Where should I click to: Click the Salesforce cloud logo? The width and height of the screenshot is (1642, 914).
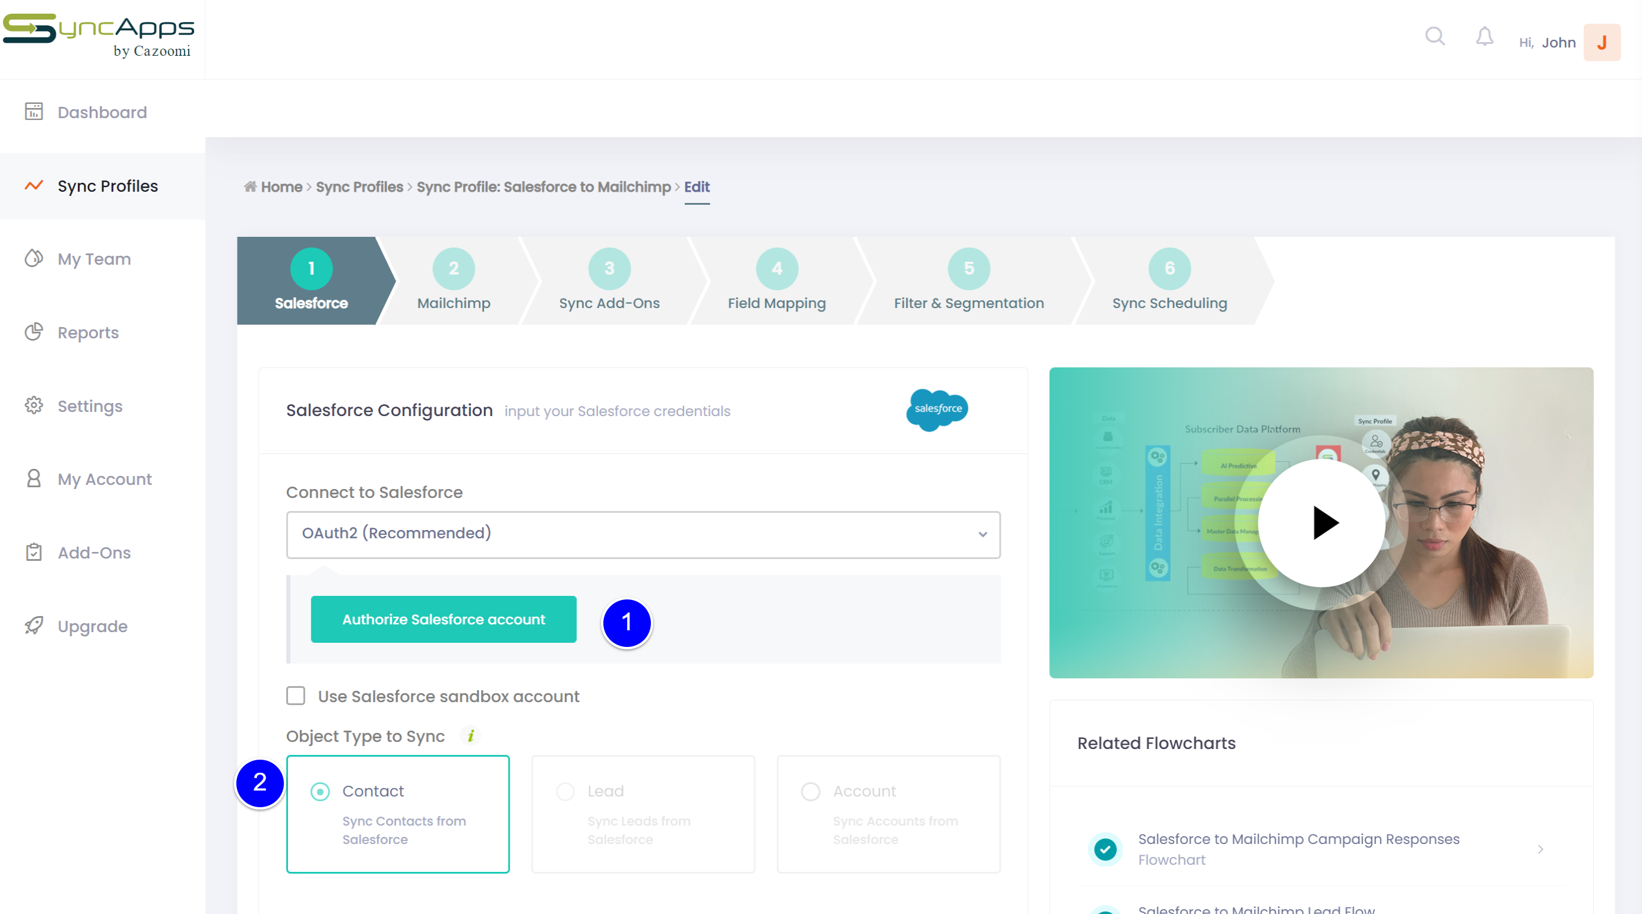[937, 409]
